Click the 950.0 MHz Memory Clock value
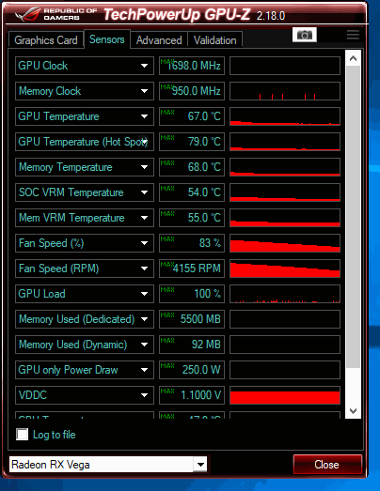This screenshot has height=491, width=380. pyautogui.click(x=192, y=91)
